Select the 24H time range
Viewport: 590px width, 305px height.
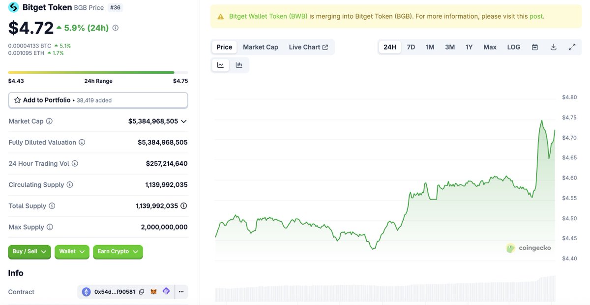[x=390, y=47]
